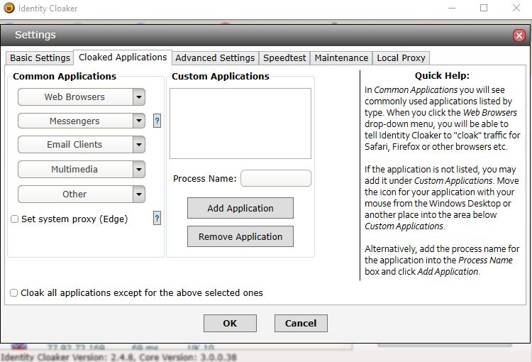Click inside the Custom Applications list box
This screenshot has height=362, width=532.
240,124
